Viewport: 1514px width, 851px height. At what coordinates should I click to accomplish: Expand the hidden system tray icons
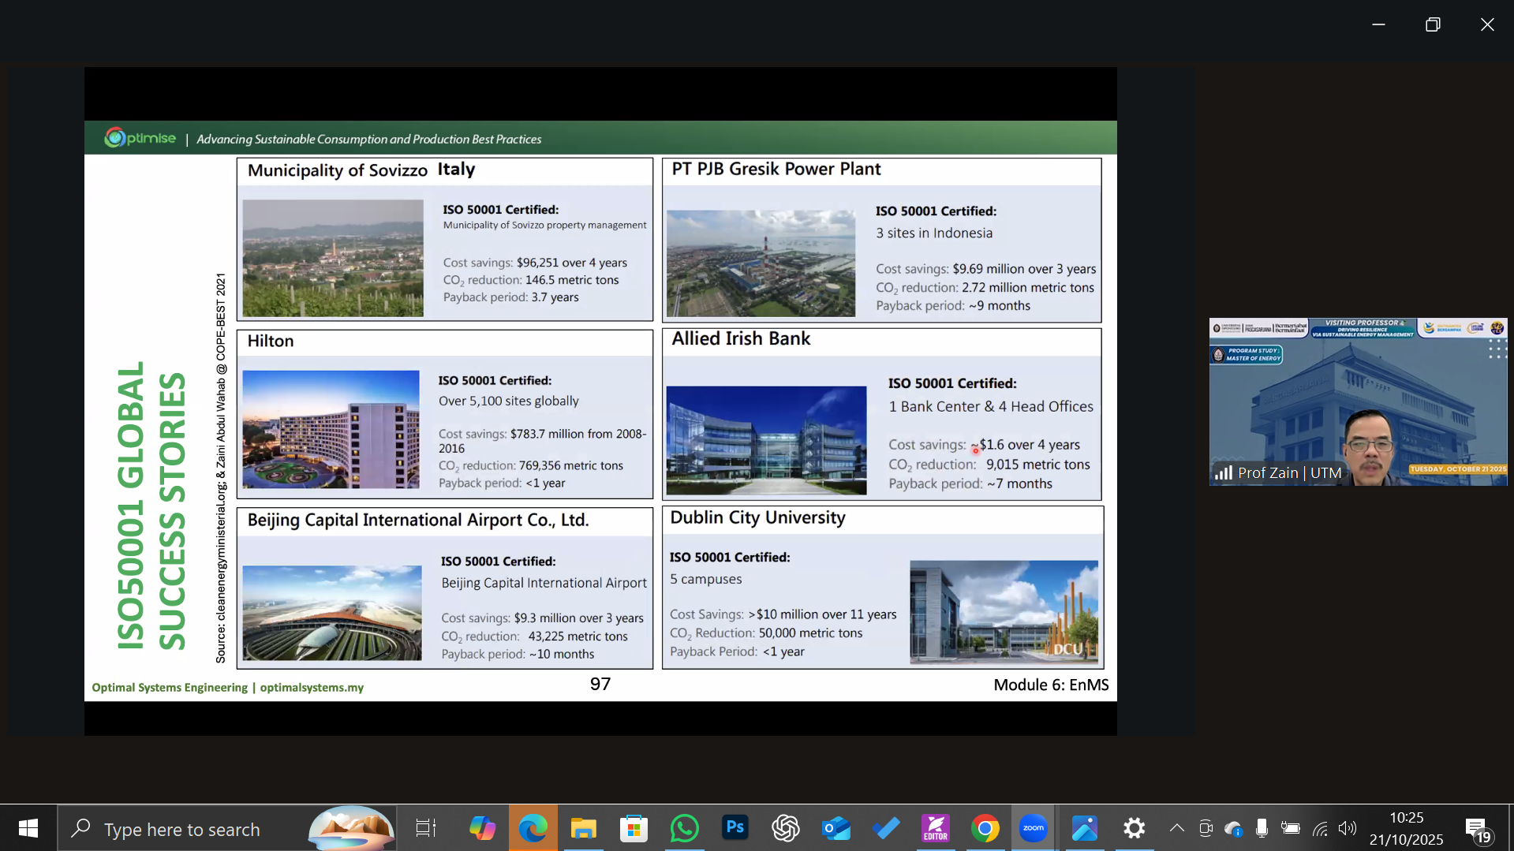pos(1176,828)
